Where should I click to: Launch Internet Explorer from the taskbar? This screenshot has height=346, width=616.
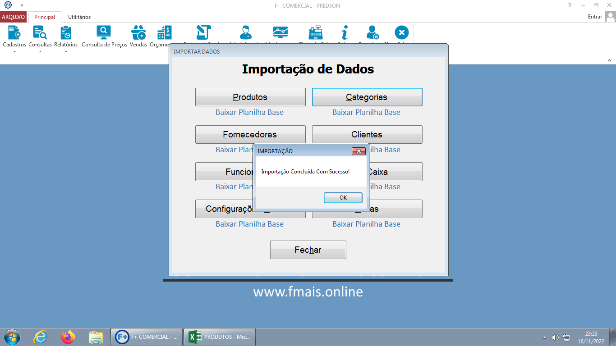40,337
